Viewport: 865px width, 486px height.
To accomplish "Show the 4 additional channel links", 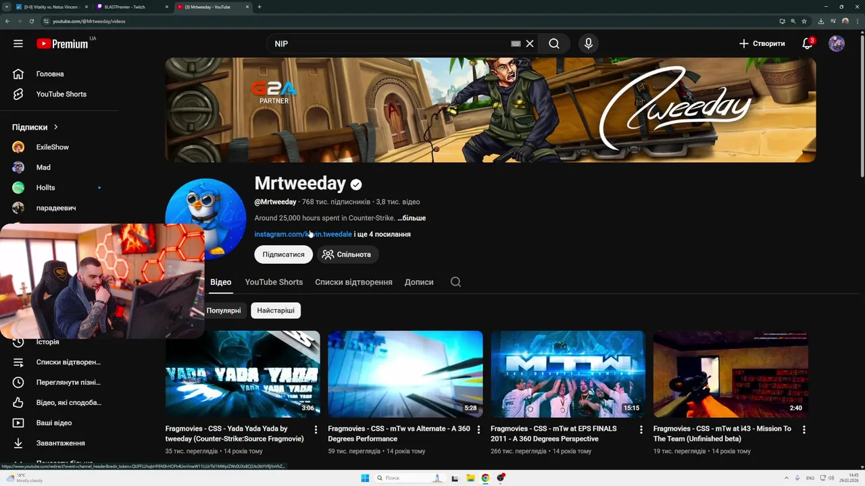I will (382, 234).
